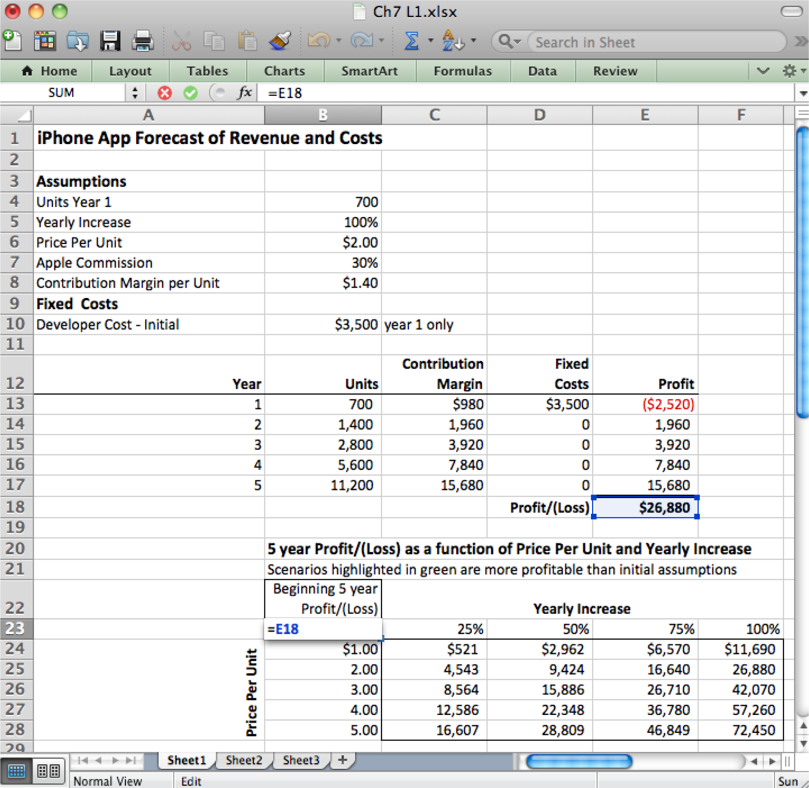This screenshot has width=809, height=788.
Task: Click the Sort A-Z icon
Action: point(453,41)
